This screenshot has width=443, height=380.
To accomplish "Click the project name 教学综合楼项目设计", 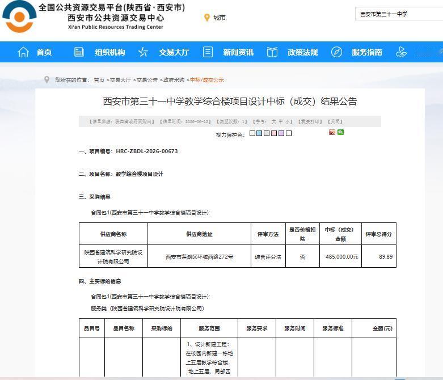I will (140, 174).
